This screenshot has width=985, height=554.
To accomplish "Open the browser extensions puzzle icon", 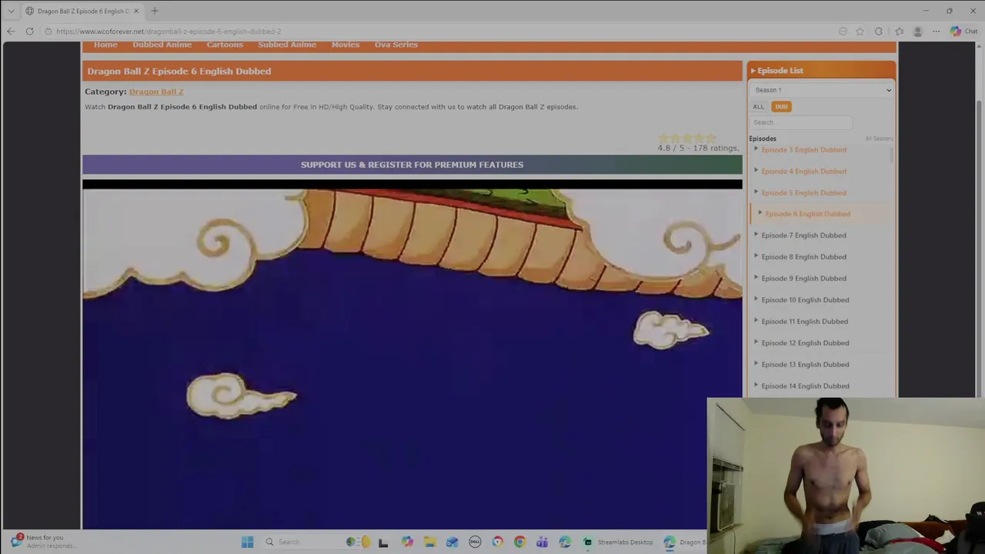I will pyautogui.click(x=879, y=32).
